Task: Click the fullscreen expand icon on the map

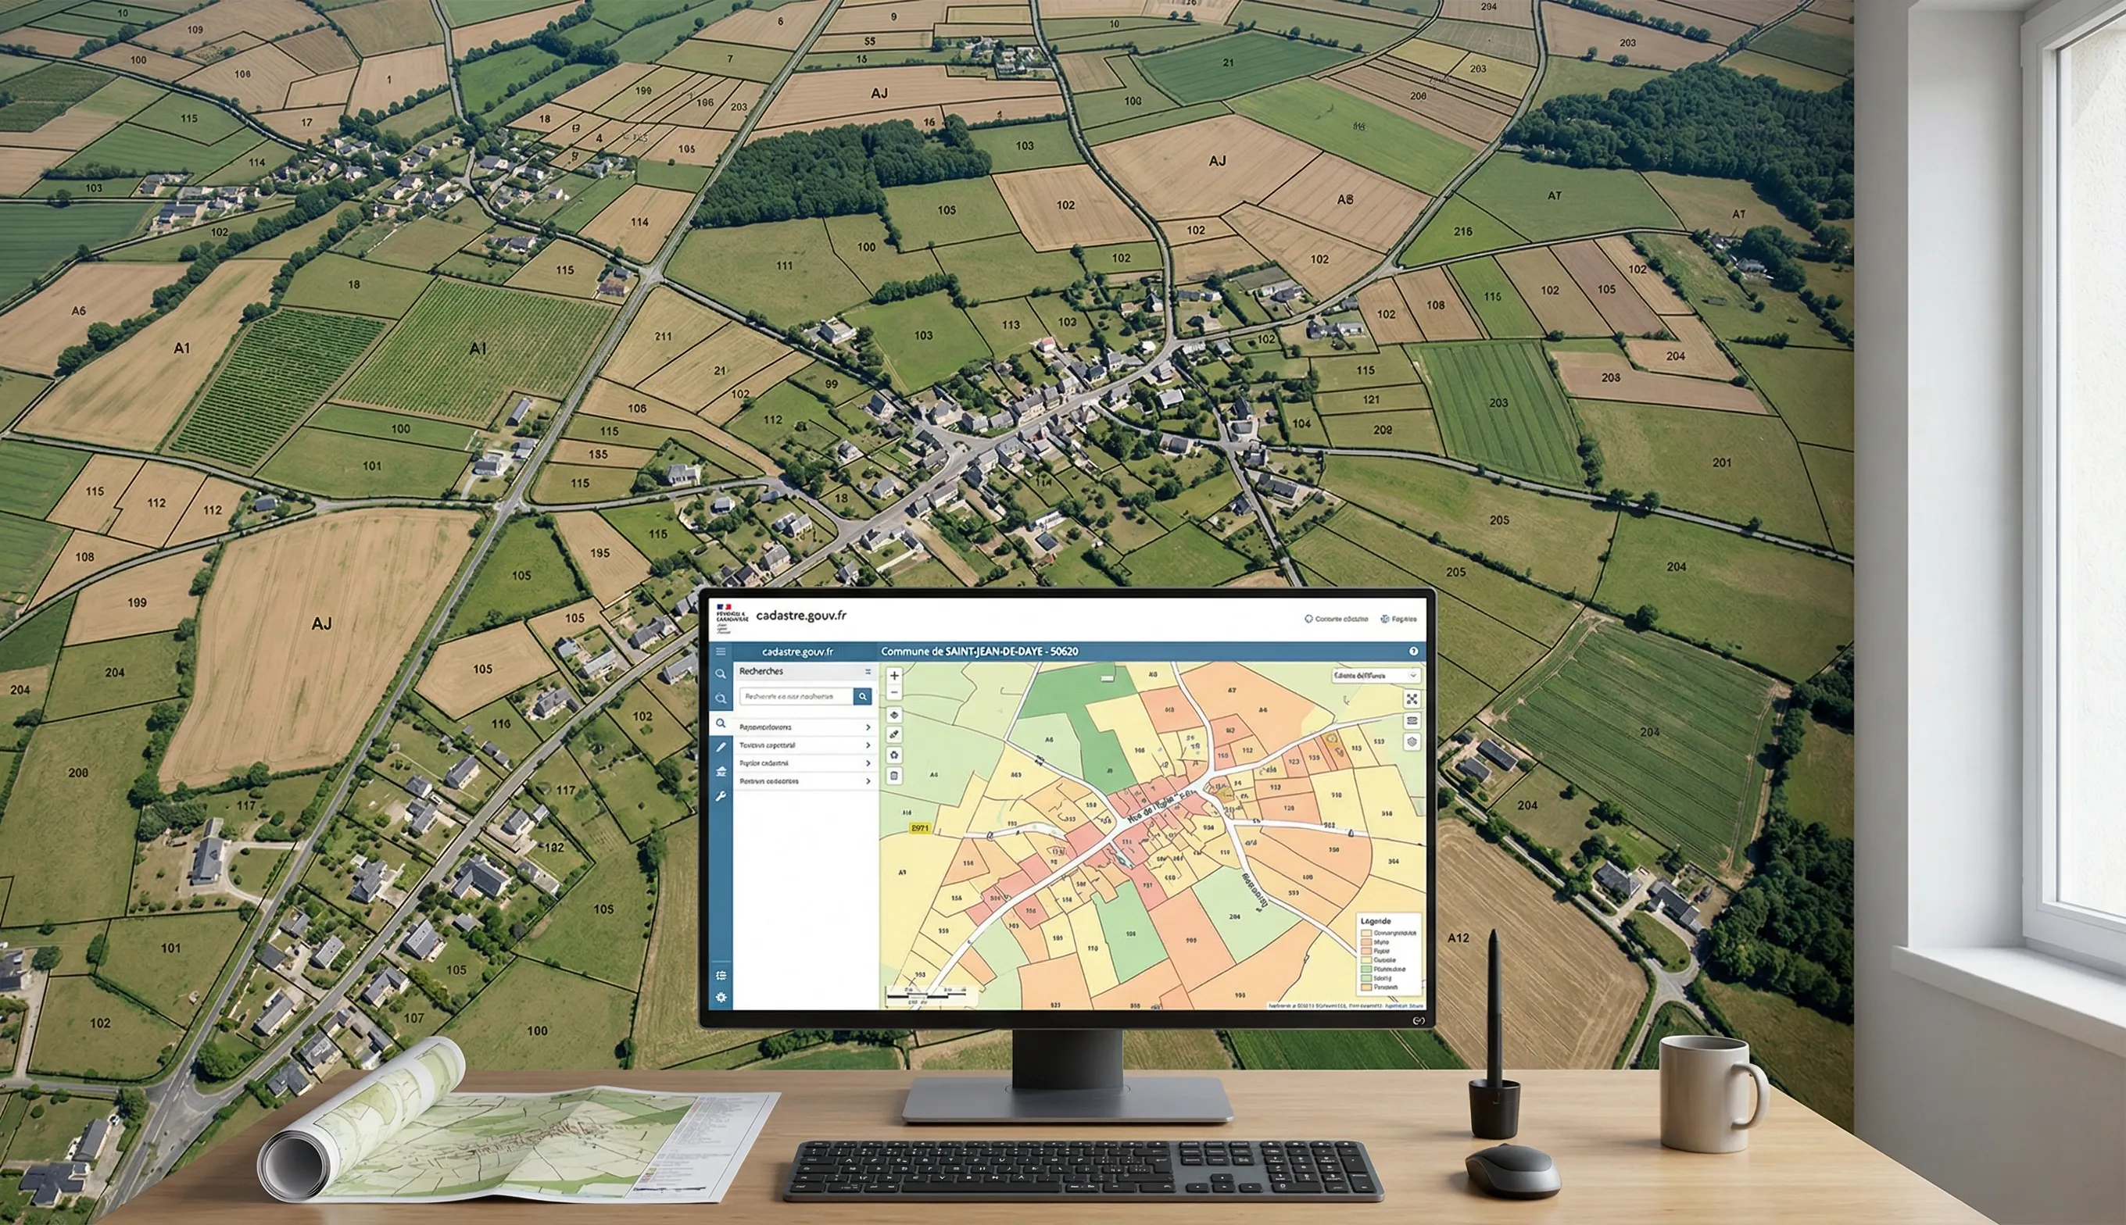Action: coord(1412,700)
